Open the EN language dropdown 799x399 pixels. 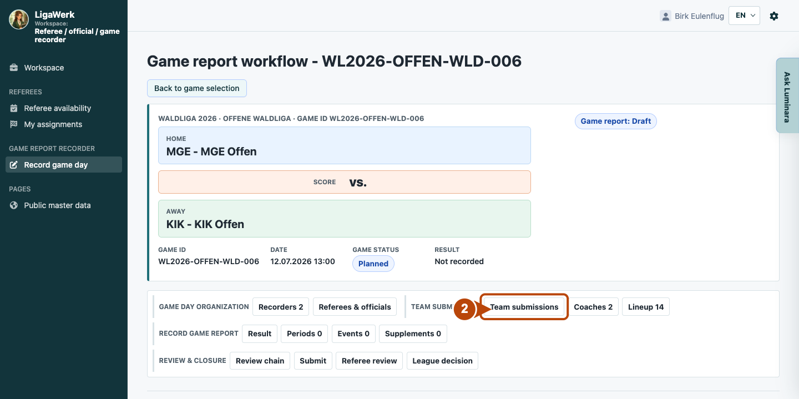pyautogui.click(x=744, y=16)
